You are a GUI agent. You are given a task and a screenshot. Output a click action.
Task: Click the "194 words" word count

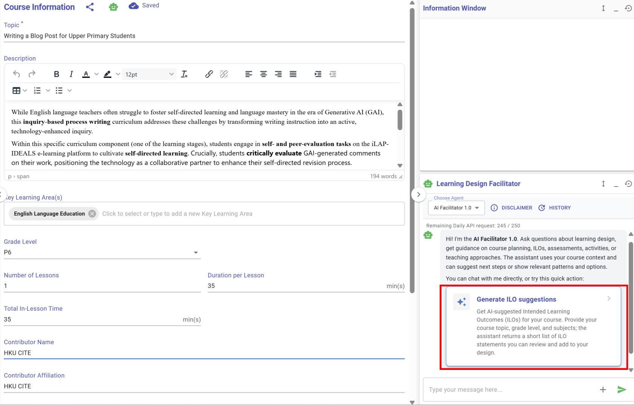coord(383,176)
